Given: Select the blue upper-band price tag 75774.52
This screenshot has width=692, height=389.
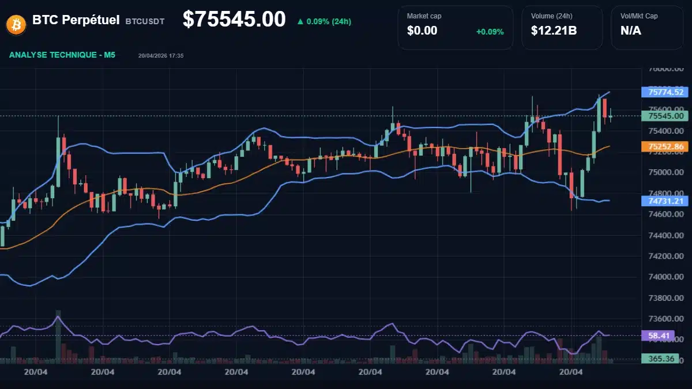Looking at the screenshot, I should (x=665, y=92).
